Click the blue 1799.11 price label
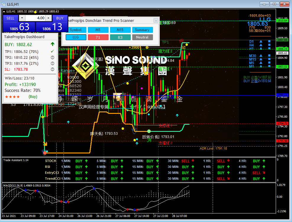This screenshot has height=222, width=292. pos(282,95)
